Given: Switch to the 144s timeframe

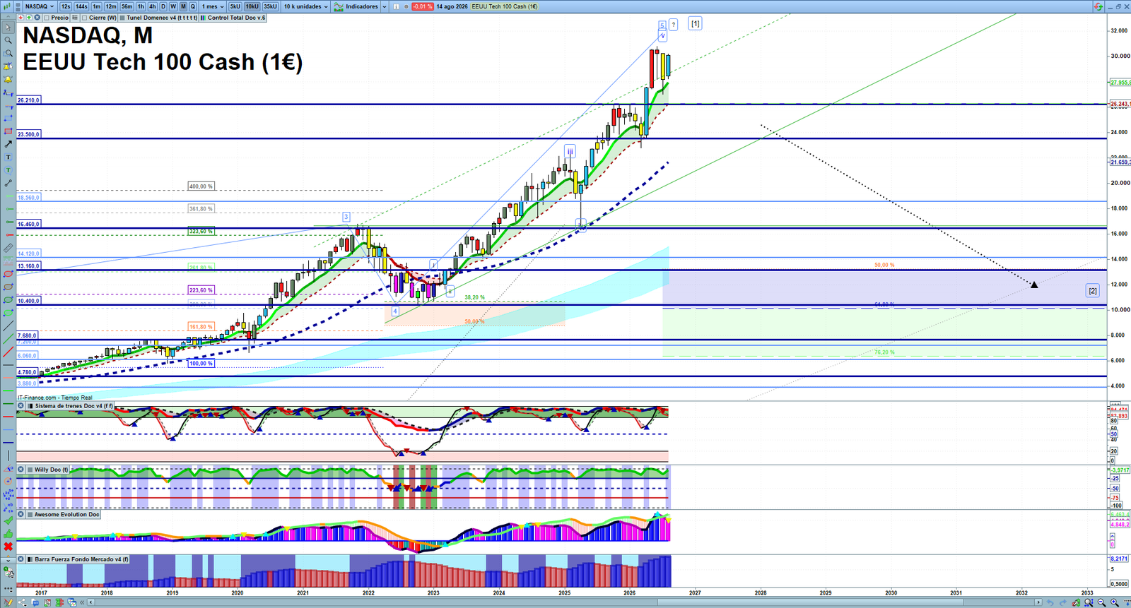Looking at the screenshot, I should (81, 6).
